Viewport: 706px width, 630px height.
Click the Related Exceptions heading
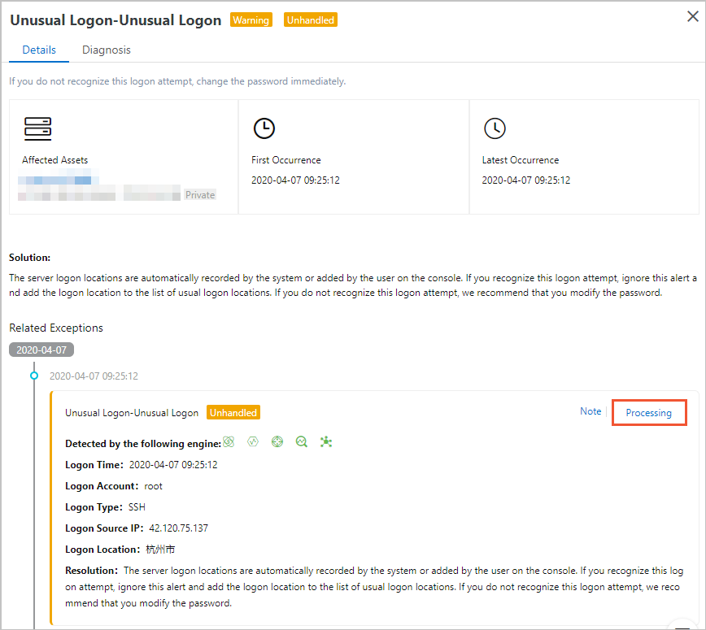tap(56, 328)
